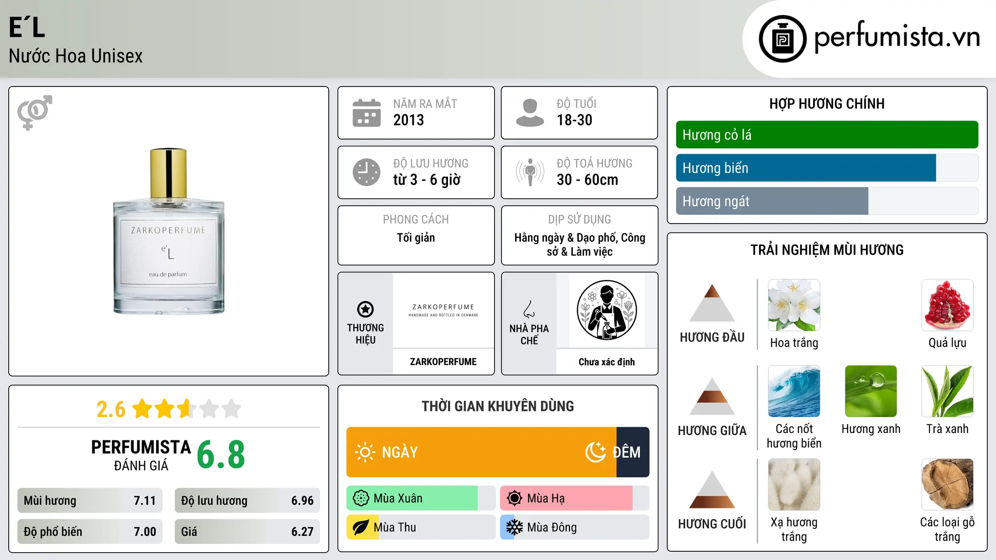Select the gray Hương ngát accord bar
996x560 pixels.
pos(772,201)
